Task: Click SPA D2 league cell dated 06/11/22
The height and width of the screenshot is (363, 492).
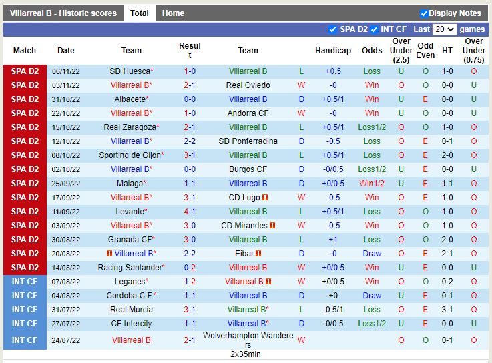Action: [x=25, y=71]
